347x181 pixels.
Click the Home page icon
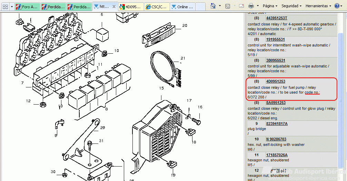pyautogui.click(x=213, y=6)
